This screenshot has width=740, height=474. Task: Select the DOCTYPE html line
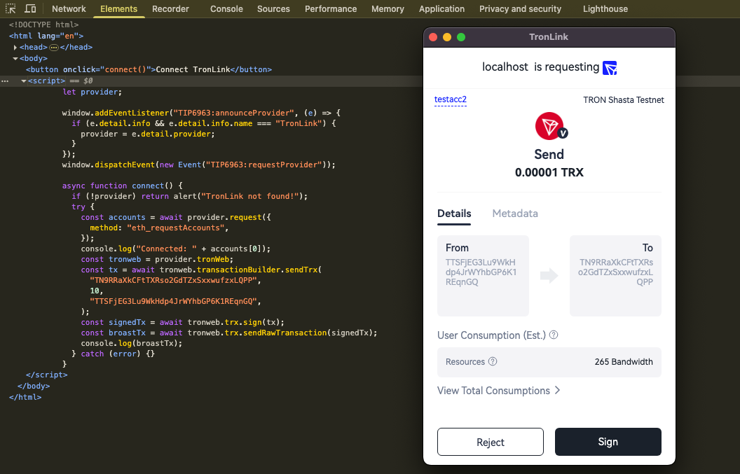pyautogui.click(x=44, y=25)
